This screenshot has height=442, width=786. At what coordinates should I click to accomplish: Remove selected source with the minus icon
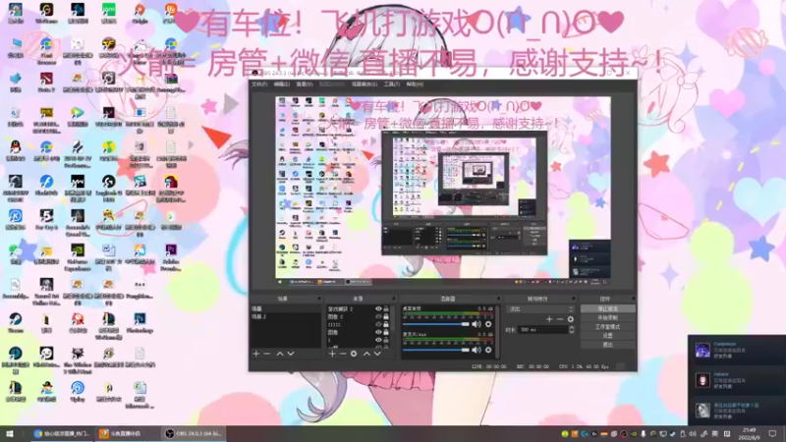point(343,354)
